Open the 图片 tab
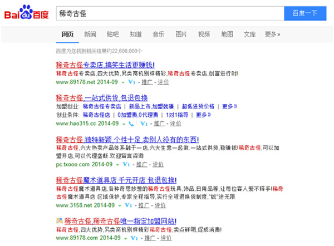Viewport: 334px width, 246px height. [x=181, y=35]
